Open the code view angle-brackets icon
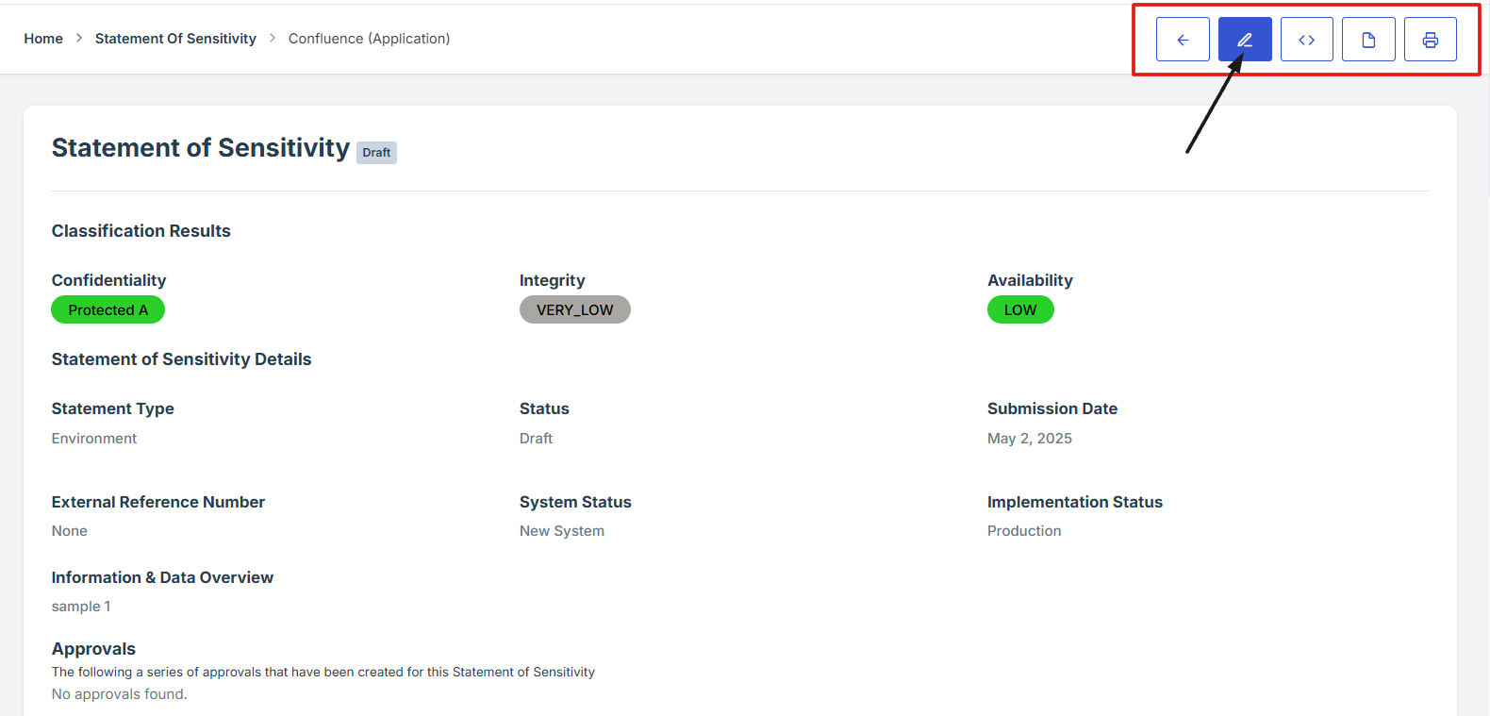Screen dimensions: 1490x716 [x=1306, y=40]
